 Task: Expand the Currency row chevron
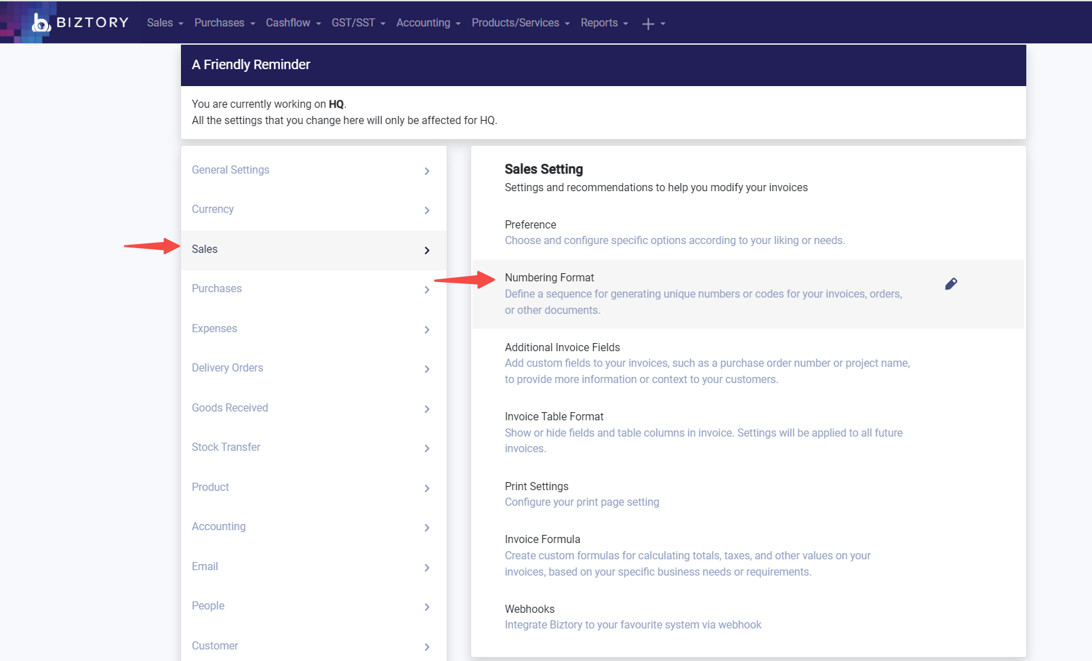pyautogui.click(x=427, y=210)
